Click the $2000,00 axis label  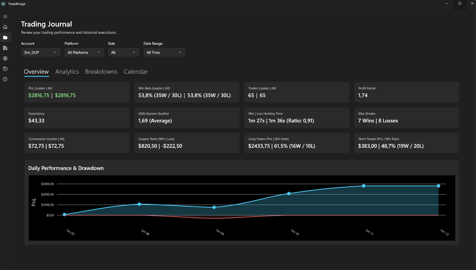click(x=47, y=194)
